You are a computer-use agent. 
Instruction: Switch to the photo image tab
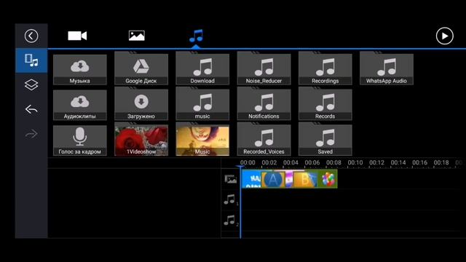pos(137,36)
